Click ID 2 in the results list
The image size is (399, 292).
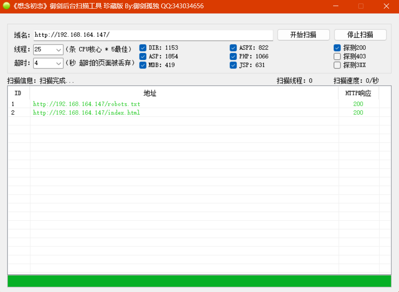pyautogui.click(x=13, y=113)
